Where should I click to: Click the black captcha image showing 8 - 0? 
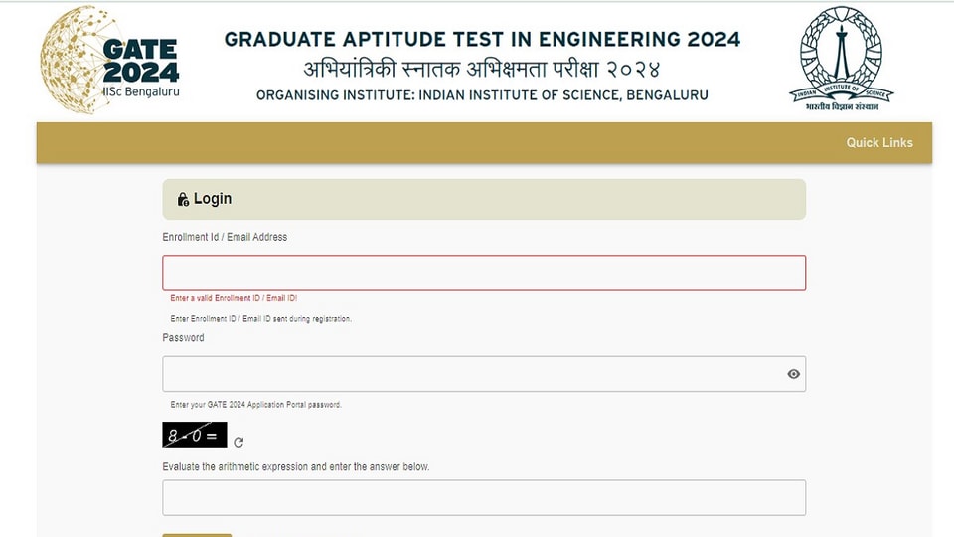pyautogui.click(x=195, y=435)
